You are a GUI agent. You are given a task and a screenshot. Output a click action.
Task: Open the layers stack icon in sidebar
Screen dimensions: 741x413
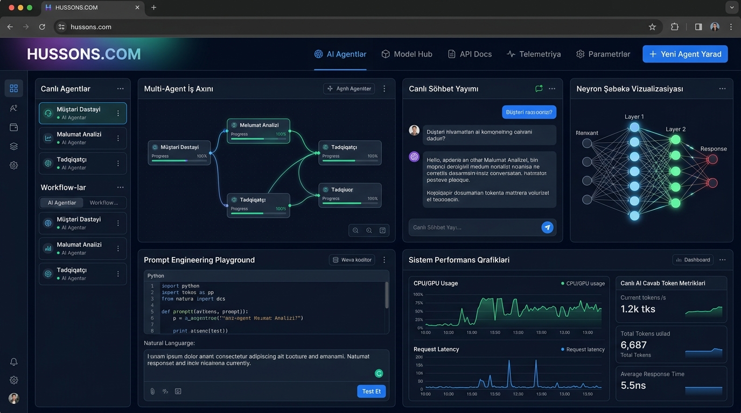[x=13, y=146]
